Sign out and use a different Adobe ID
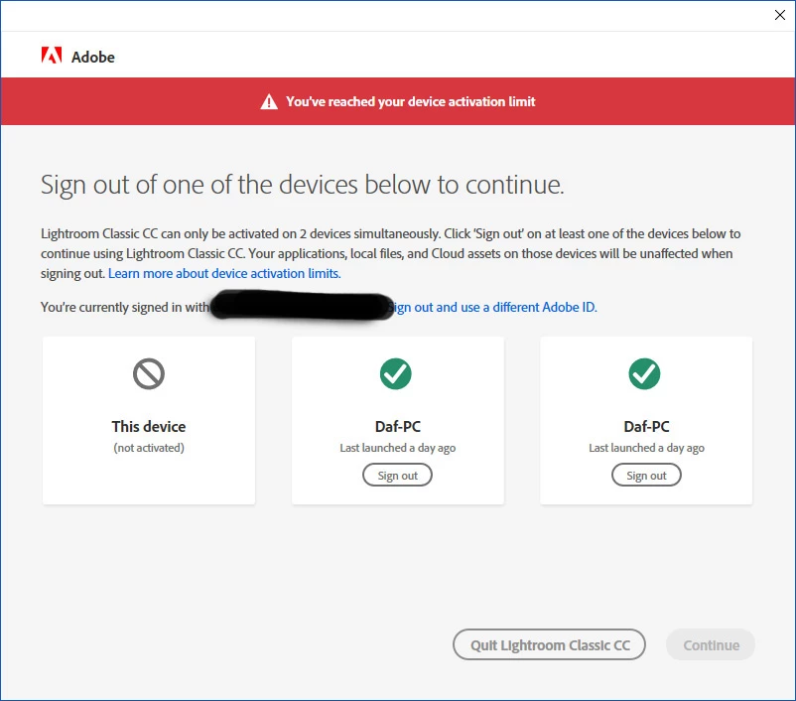This screenshot has height=701, width=796. tap(492, 308)
